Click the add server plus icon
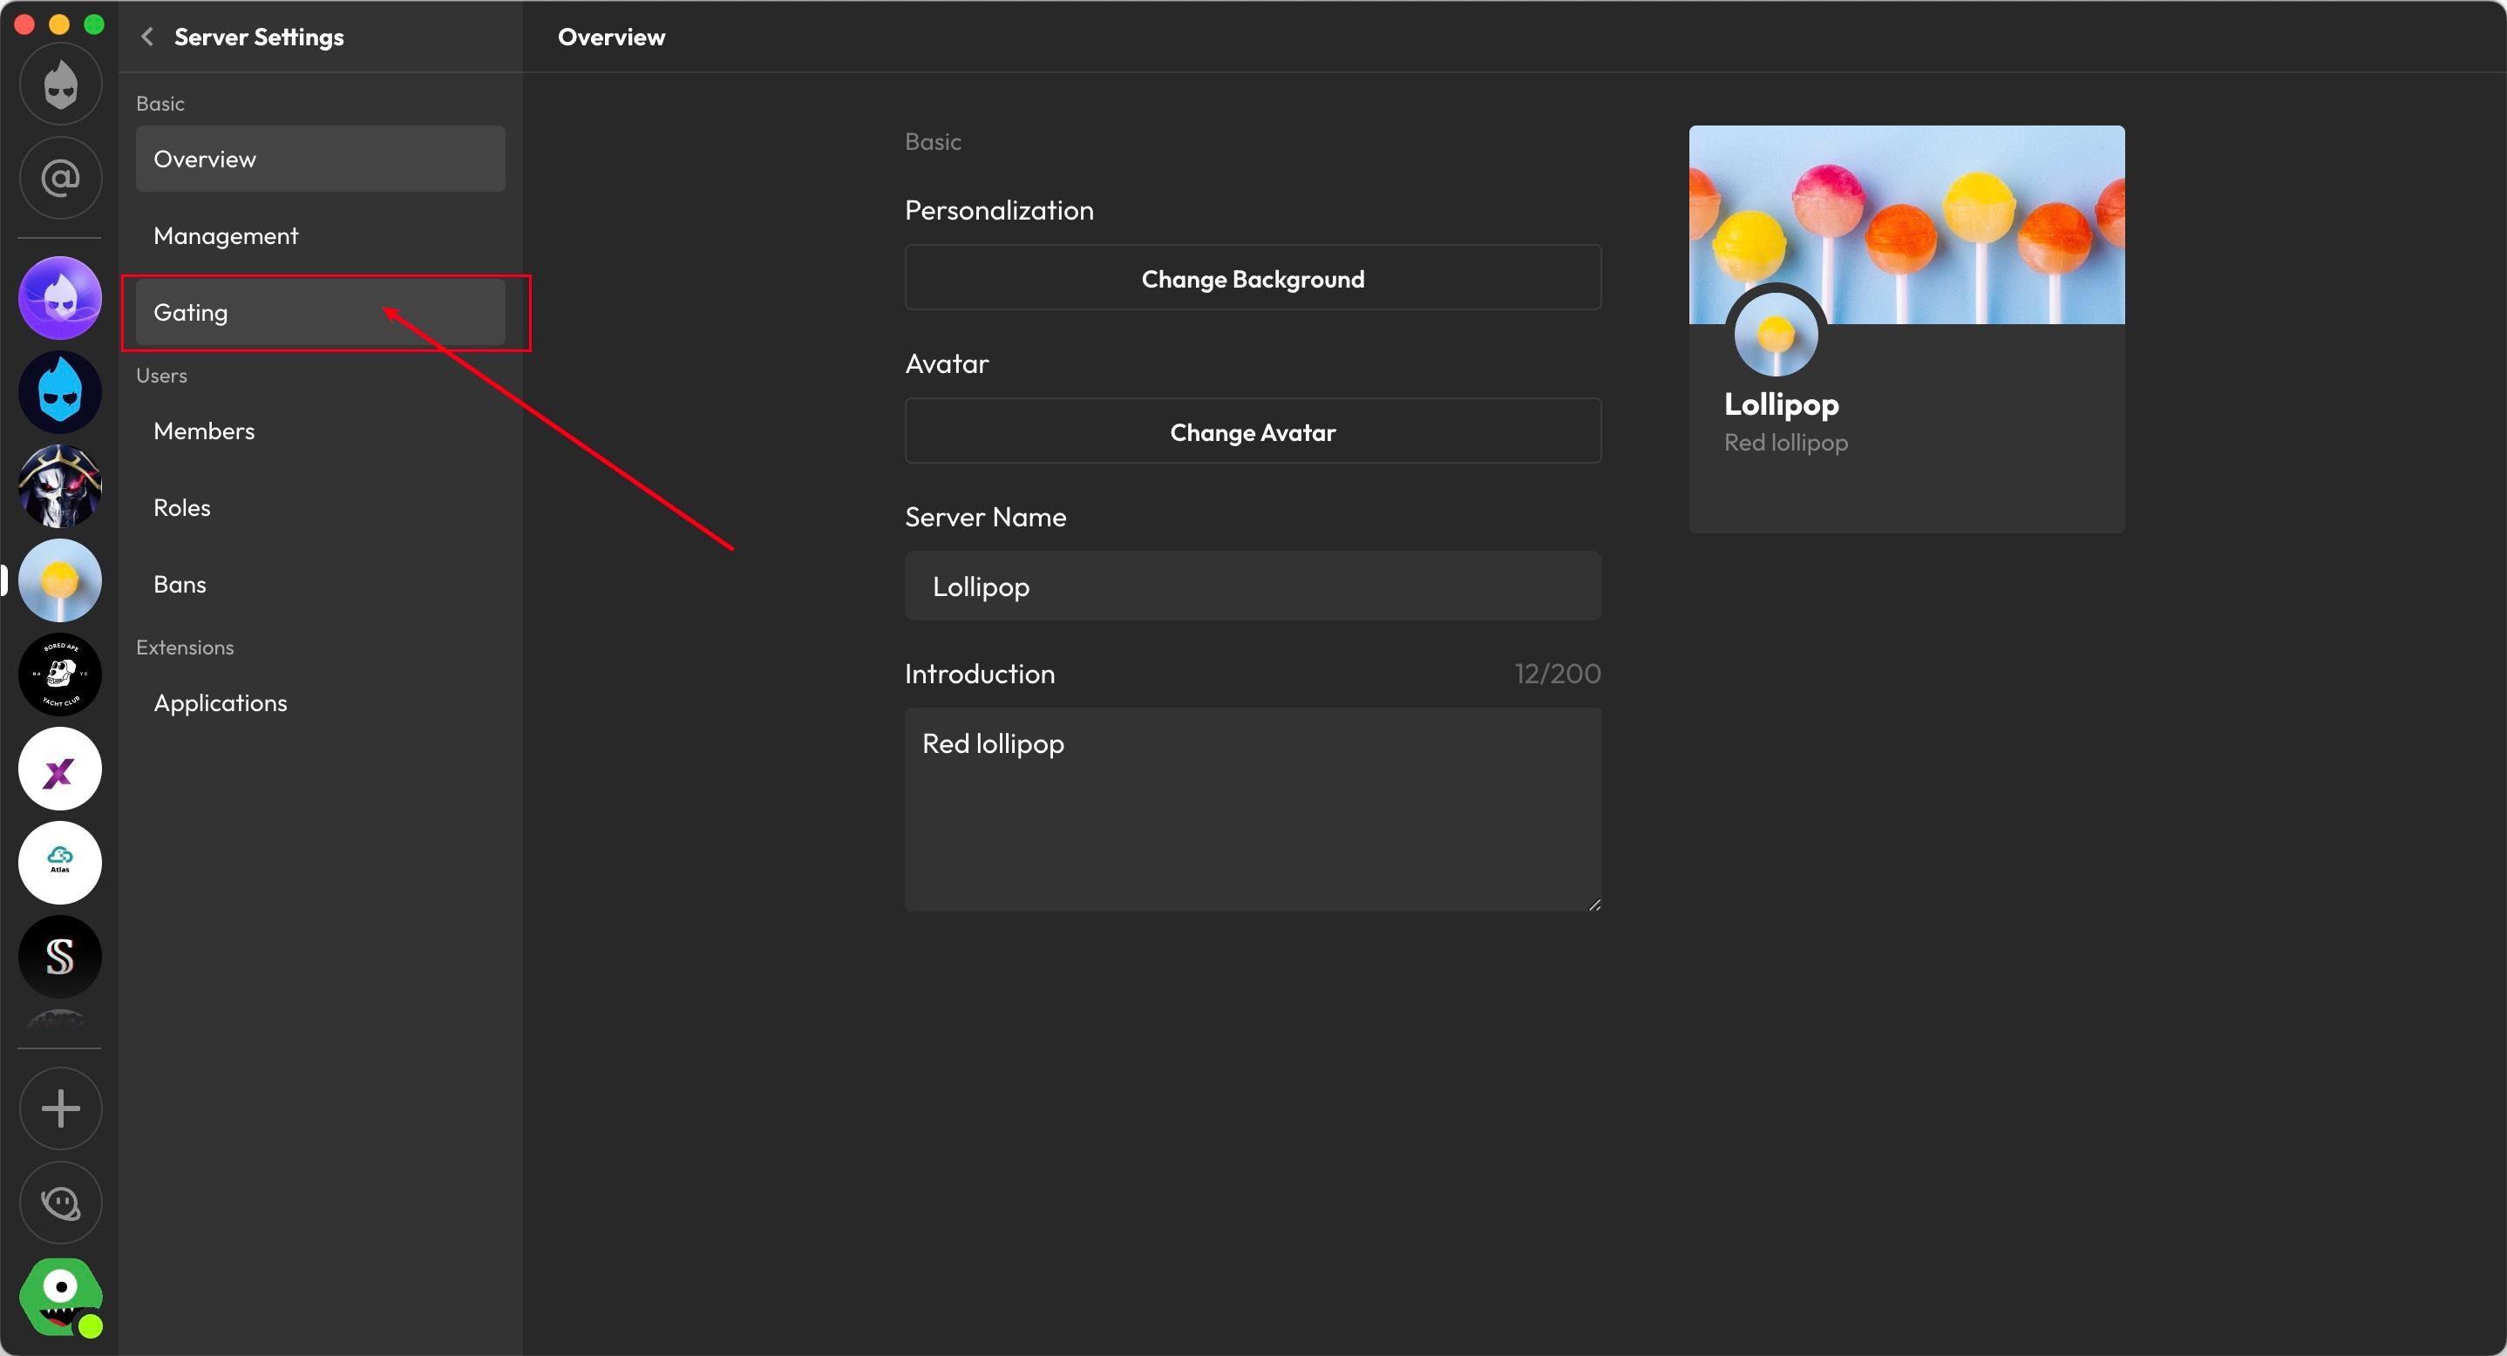The image size is (2507, 1356). [x=60, y=1108]
